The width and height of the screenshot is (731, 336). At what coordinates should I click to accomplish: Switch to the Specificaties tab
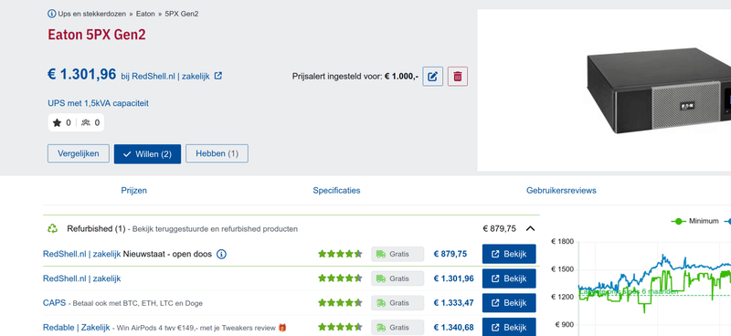[x=336, y=190]
